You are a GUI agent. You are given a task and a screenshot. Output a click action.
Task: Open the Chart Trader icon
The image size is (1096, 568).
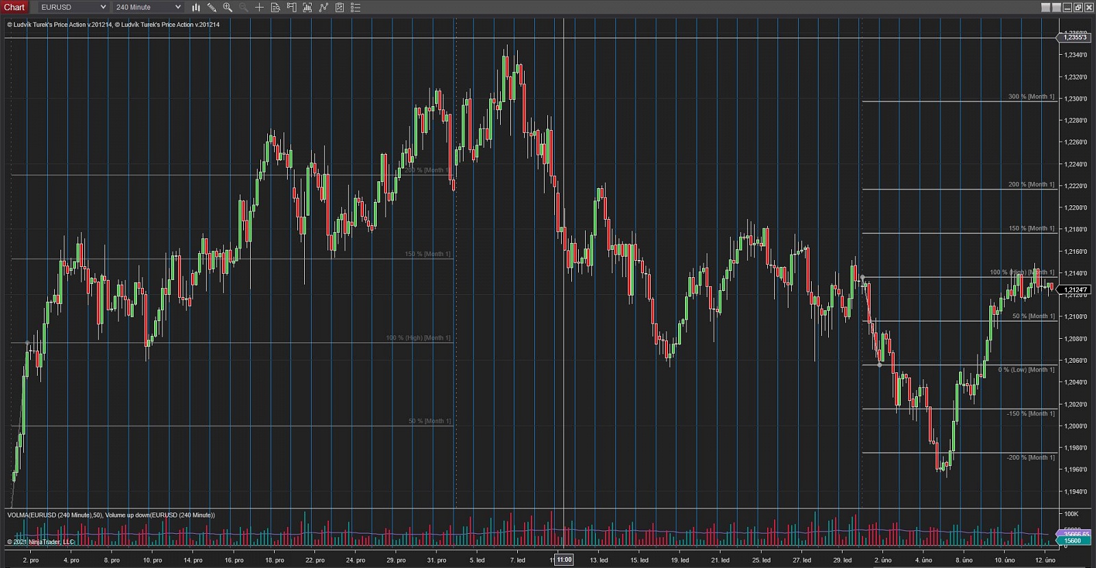[x=291, y=8]
